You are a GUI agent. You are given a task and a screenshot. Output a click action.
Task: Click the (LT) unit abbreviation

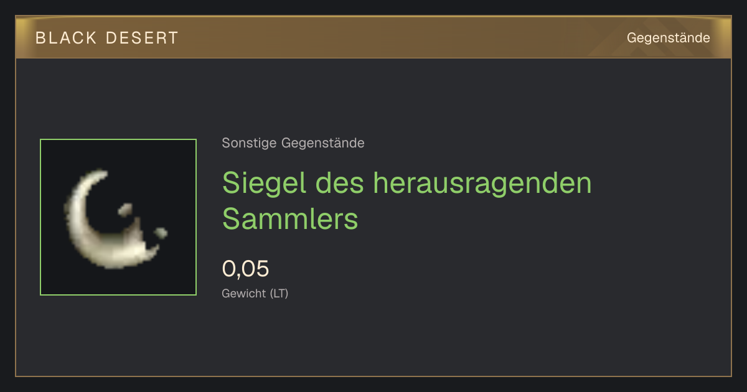279,294
